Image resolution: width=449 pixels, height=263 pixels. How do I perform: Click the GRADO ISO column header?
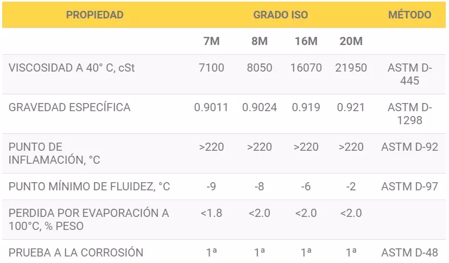(x=280, y=15)
